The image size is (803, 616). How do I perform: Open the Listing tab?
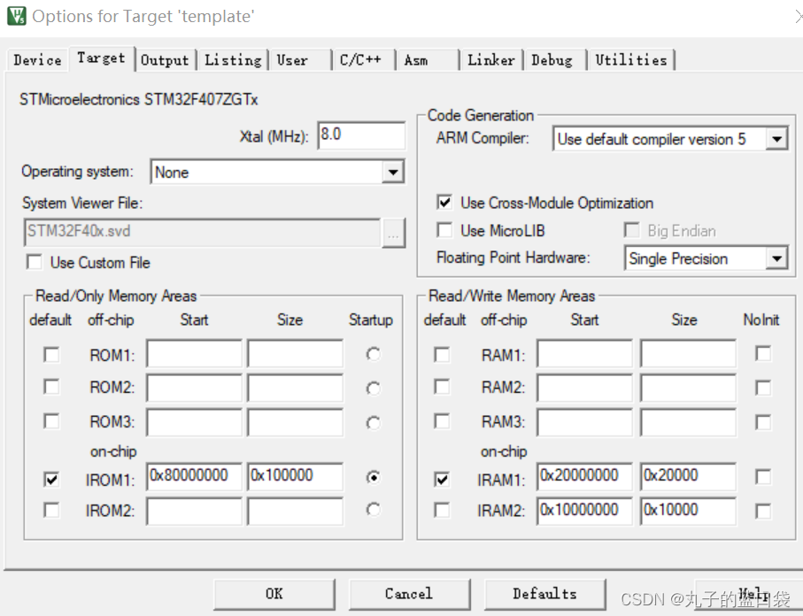point(233,60)
